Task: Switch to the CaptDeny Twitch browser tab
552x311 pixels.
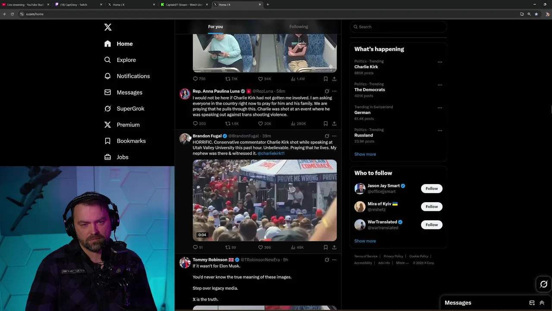Action: [x=79, y=5]
